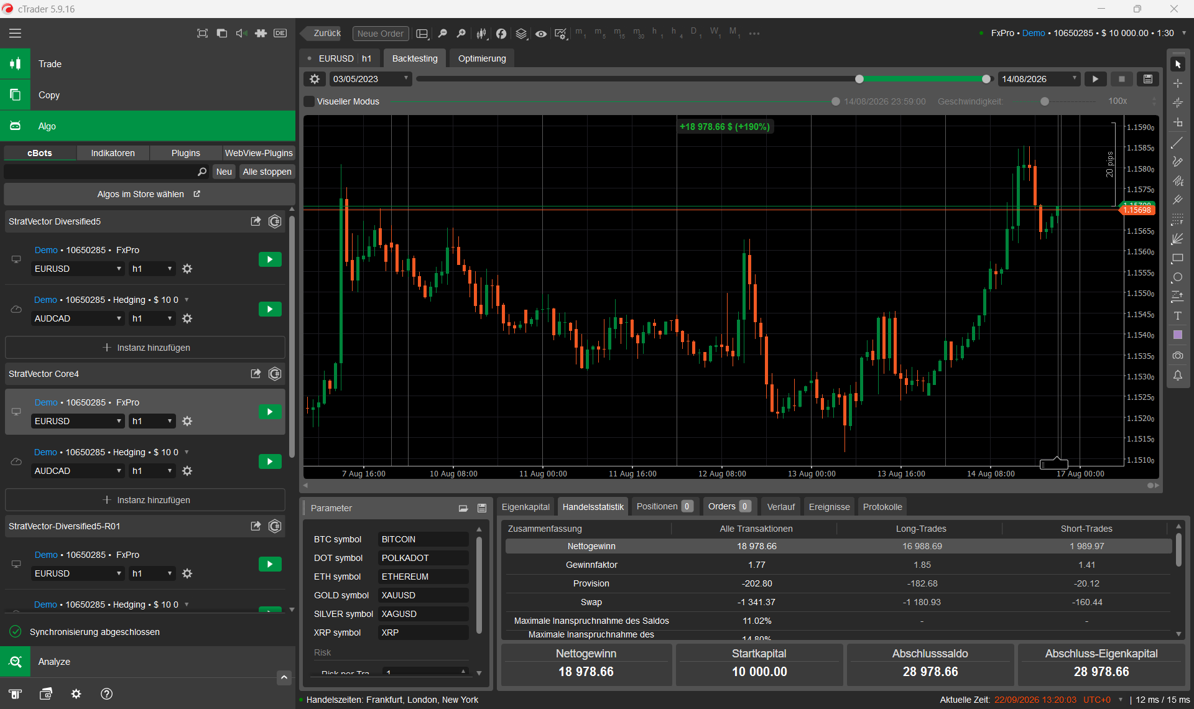Open the purple drawing color swatch
This screenshot has width=1194, height=709.
[1178, 335]
